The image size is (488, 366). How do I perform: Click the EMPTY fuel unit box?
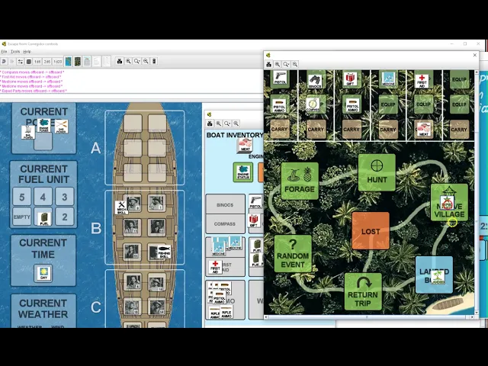[x=22, y=217]
